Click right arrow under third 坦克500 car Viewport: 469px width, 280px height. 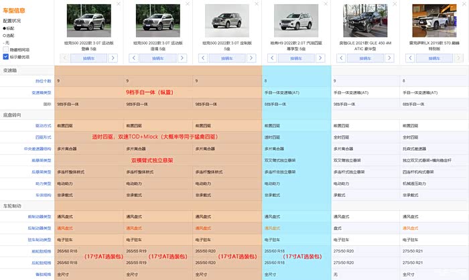(x=251, y=58)
